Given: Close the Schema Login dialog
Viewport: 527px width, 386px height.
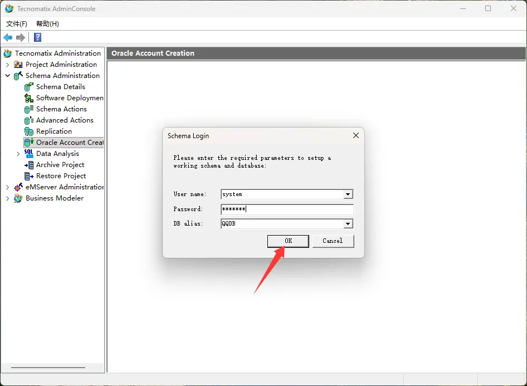Looking at the screenshot, I should [356, 135].
